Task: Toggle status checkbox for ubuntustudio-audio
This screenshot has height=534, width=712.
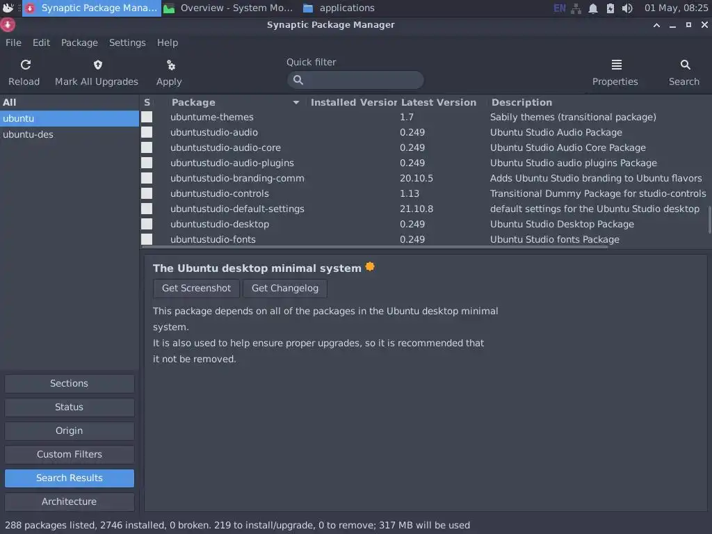Action: coord(147,132)
